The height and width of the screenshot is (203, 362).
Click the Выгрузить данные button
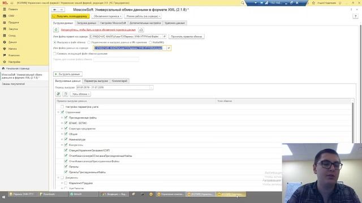pyautogui.click(x=68, y=74)
